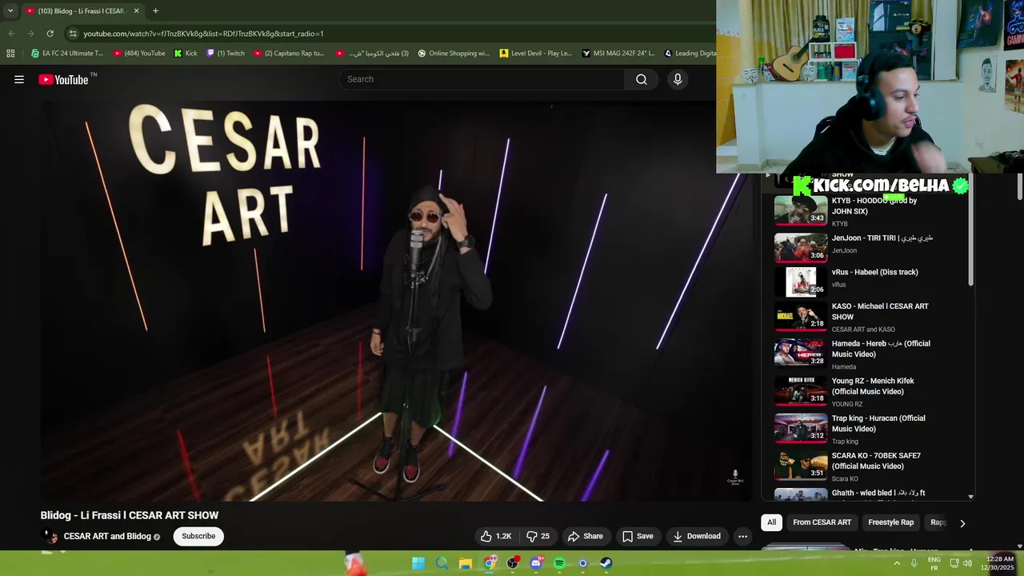Viewport: 1024px width, 576px height.
Task: Select the Freestyle Rap chip
Action: pos(890,522)
